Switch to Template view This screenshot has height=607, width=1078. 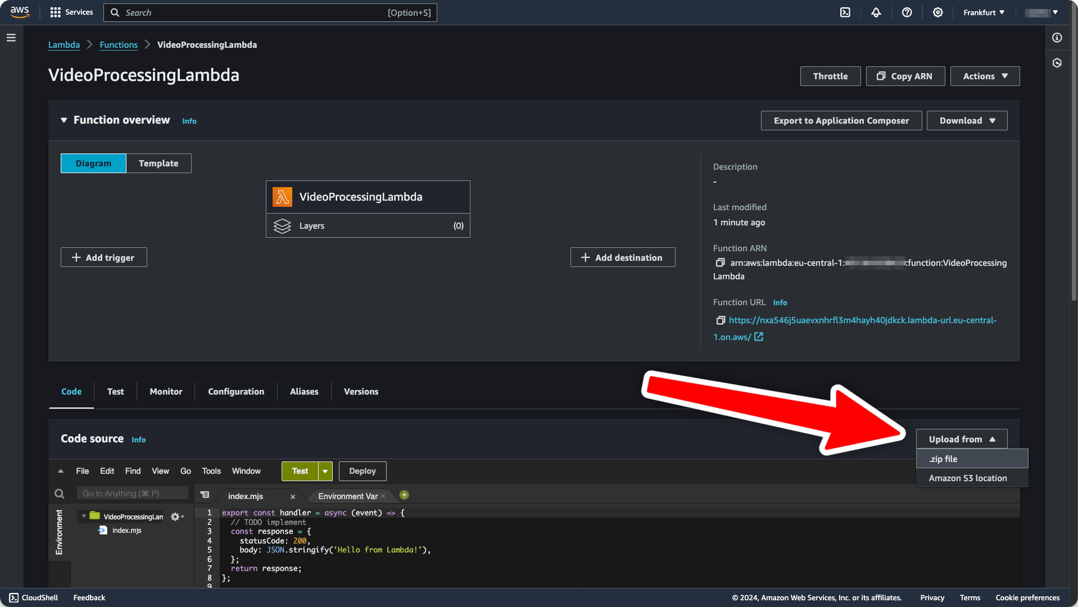(158, 164)
